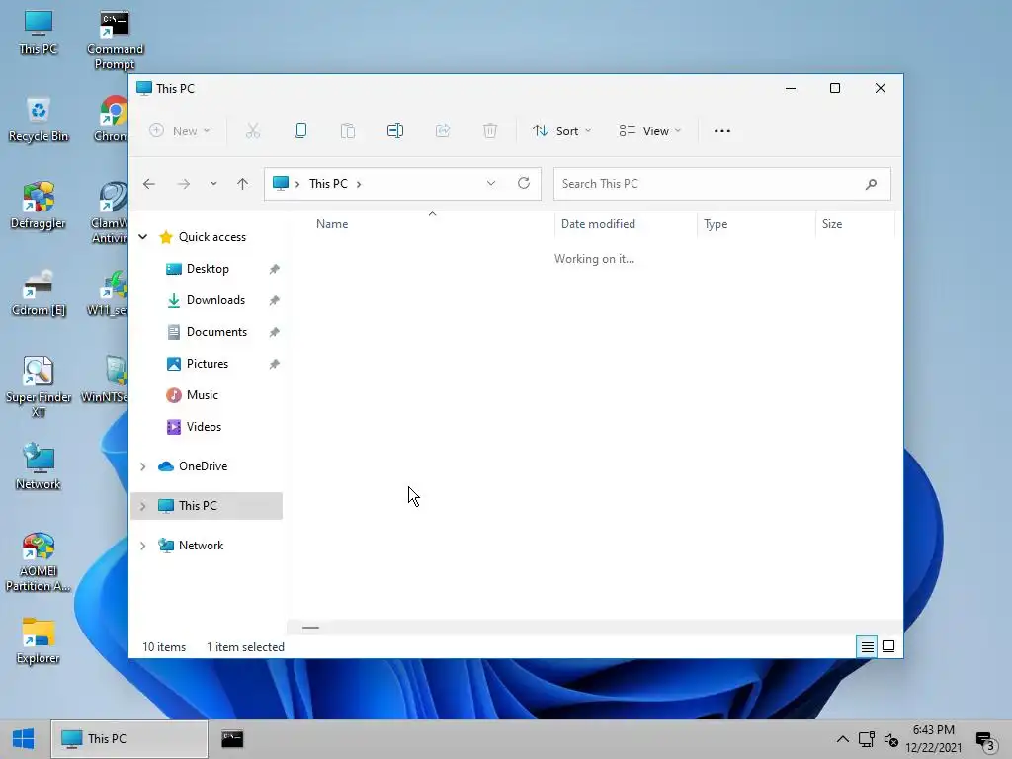Click the Cut scissors icon in toolbar
The height and width of the screenshot is (759, 1012).
pyautogui.click(x=252, y=131)
